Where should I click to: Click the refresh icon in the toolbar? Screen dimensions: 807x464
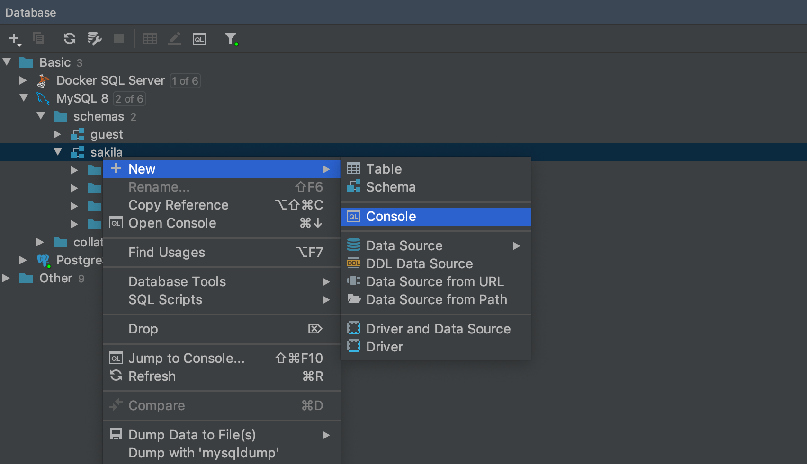point(70,39)
